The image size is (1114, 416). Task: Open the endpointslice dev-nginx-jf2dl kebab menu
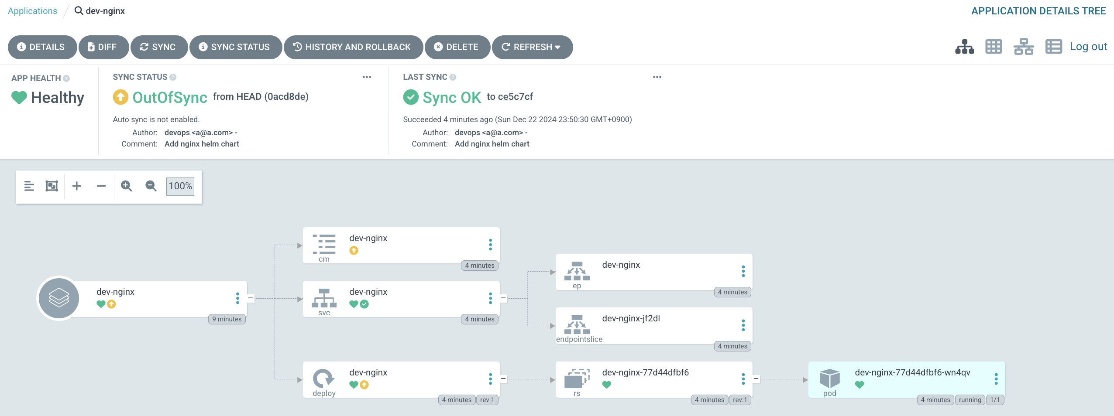[x=743, y=325]
